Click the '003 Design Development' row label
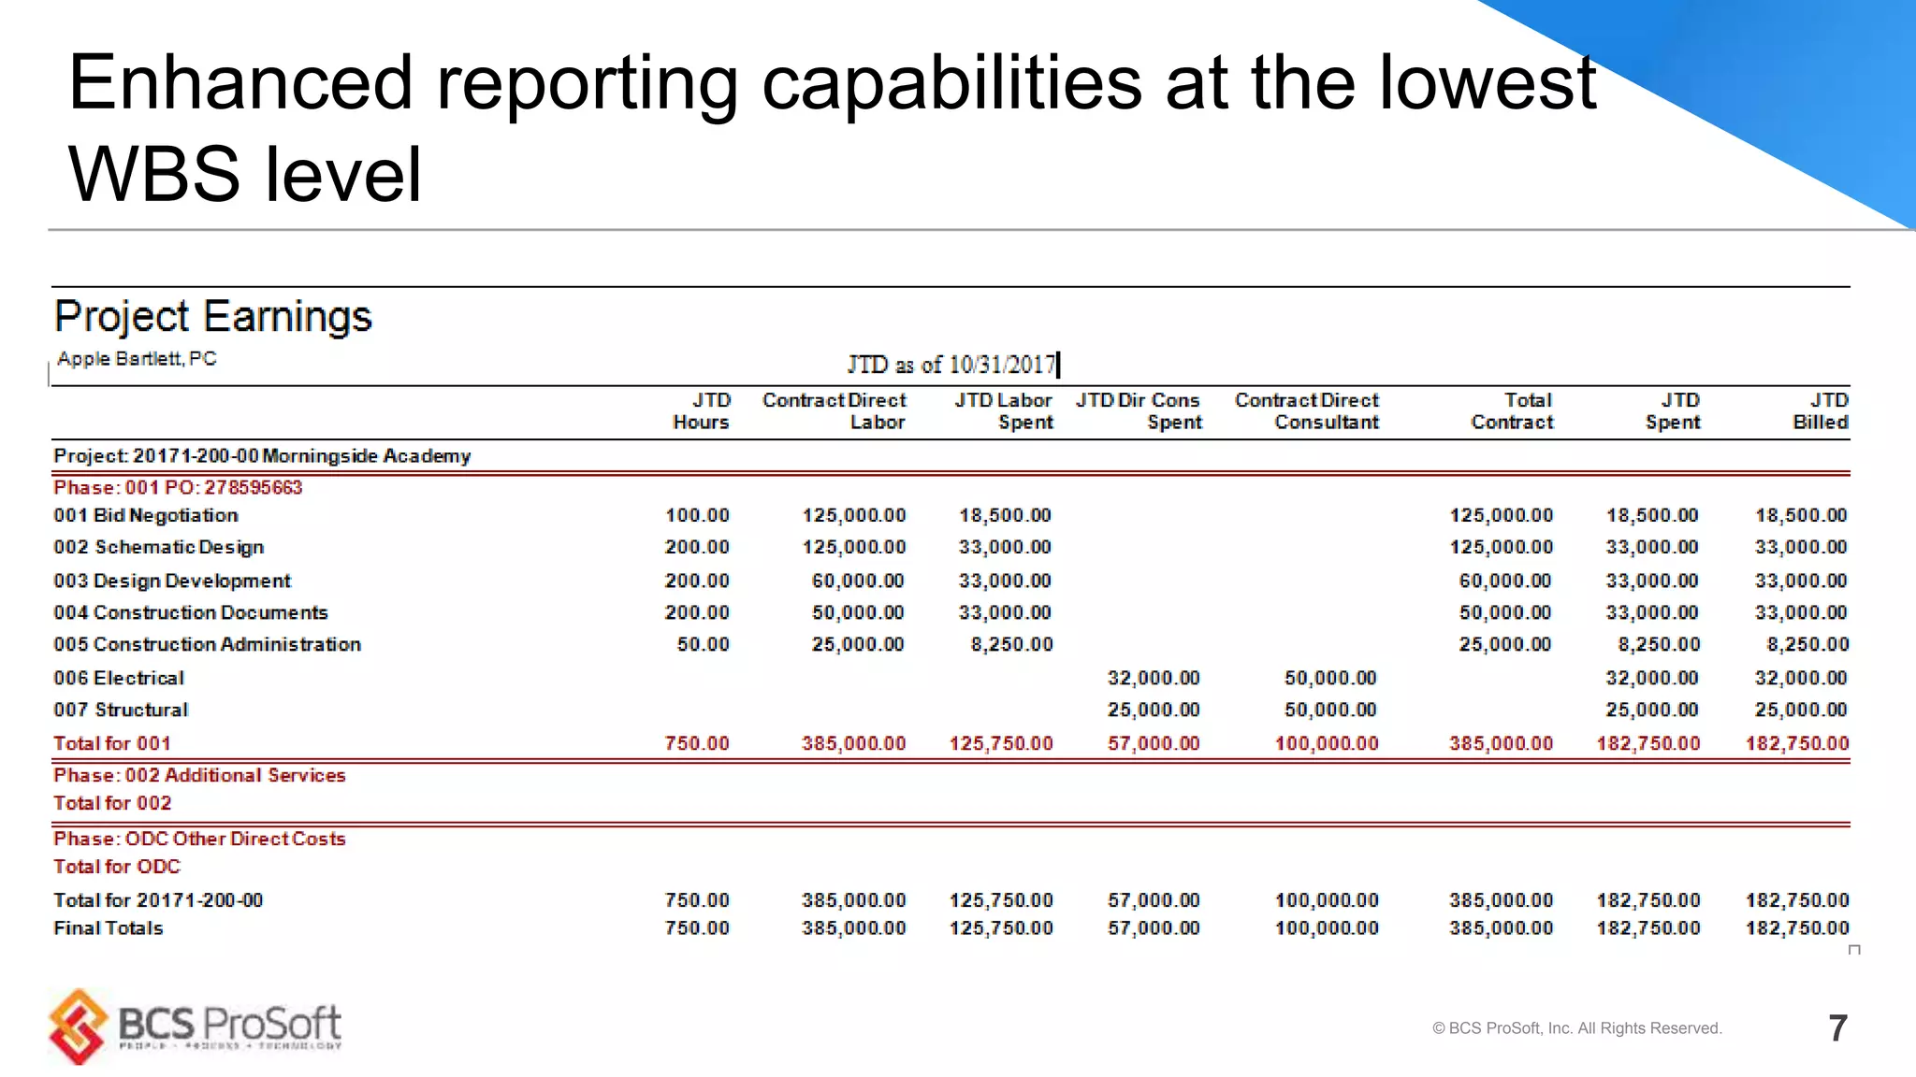 [172, 582]
